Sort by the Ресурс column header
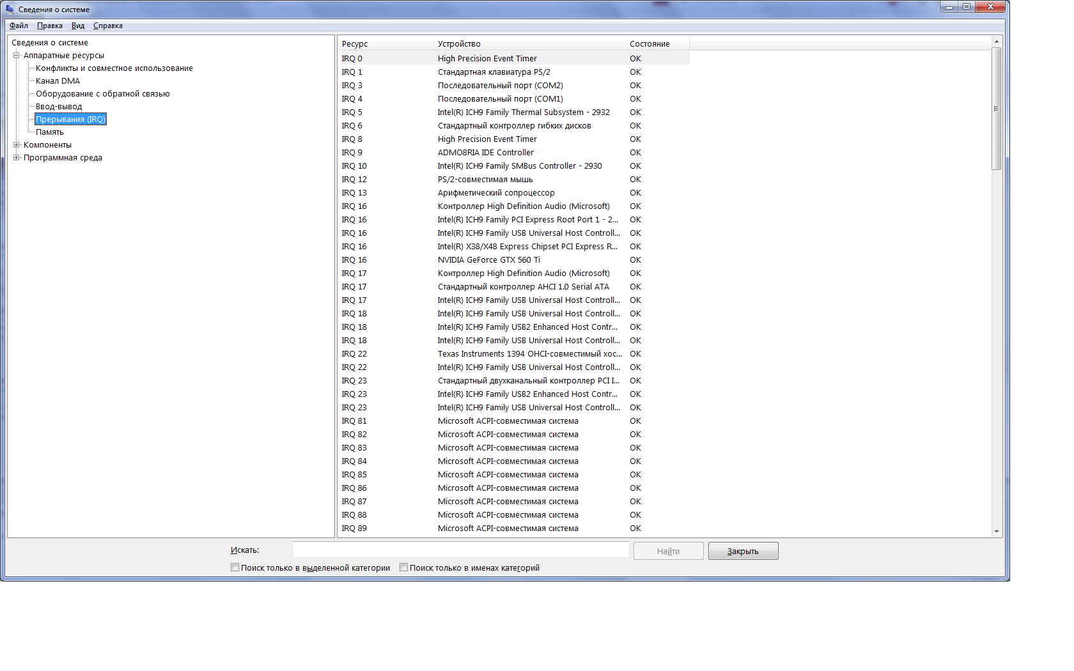 pyautogui.click(x=385, y=43)
